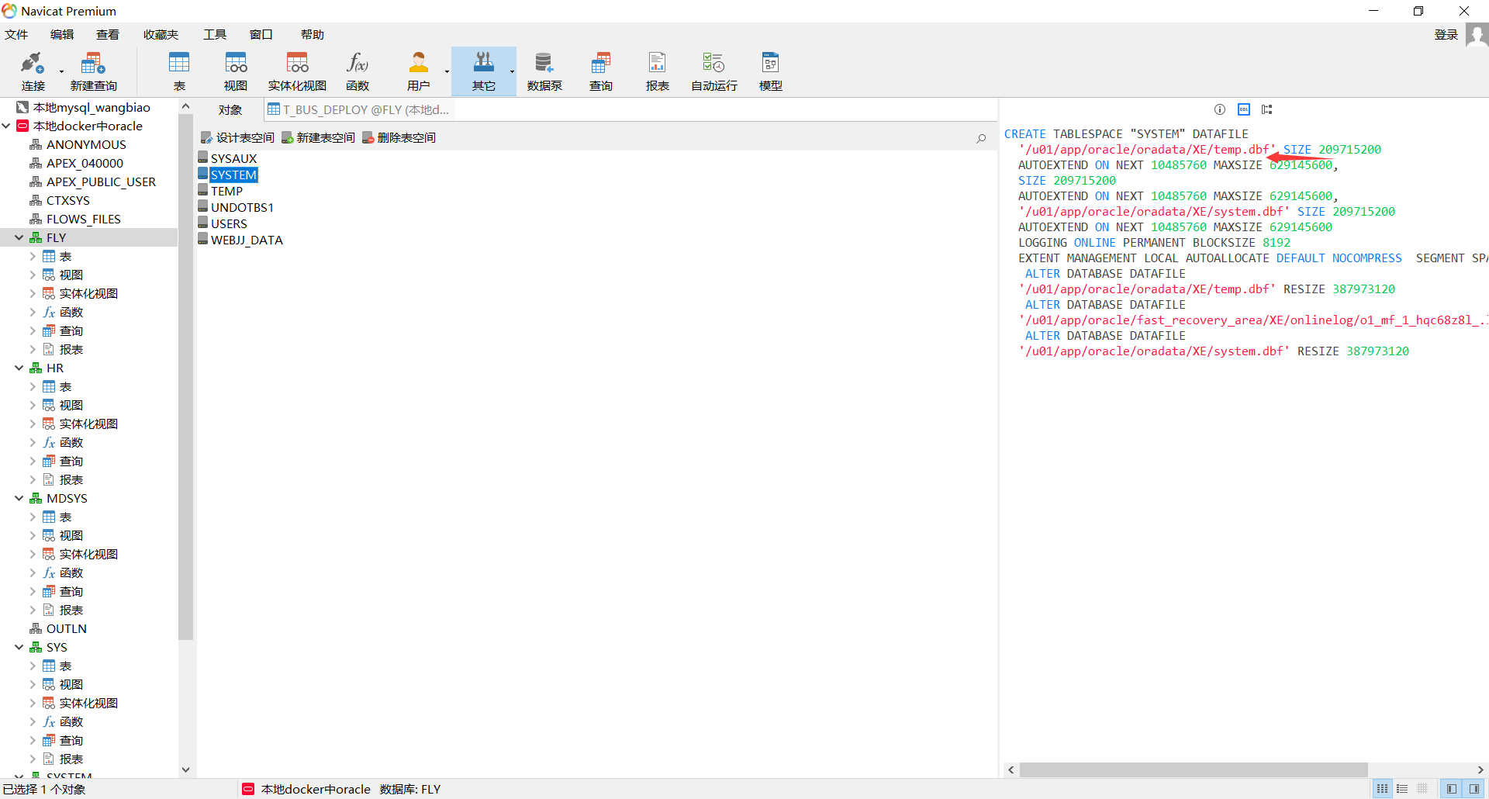Open Materialized View (实体化视图) toolbar icon

tap(297, 71)
